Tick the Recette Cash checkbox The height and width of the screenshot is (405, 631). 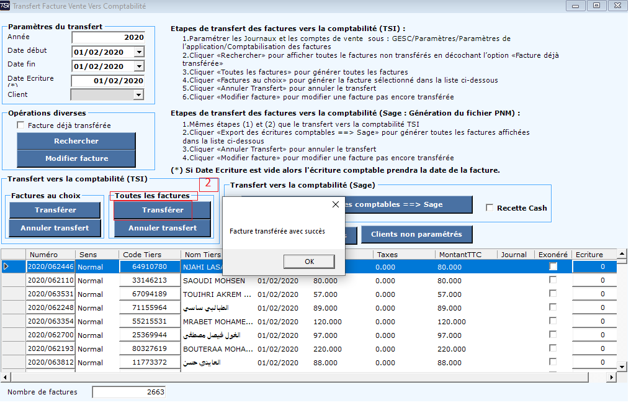point(490,208)
